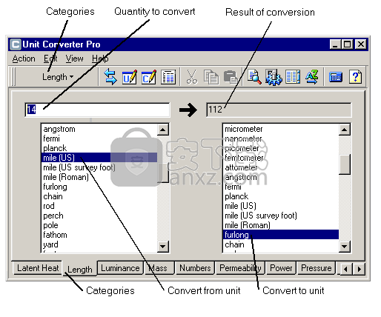Click the to-unit list scroll up arrow
381x317 pixels.
tap(345, 130)
